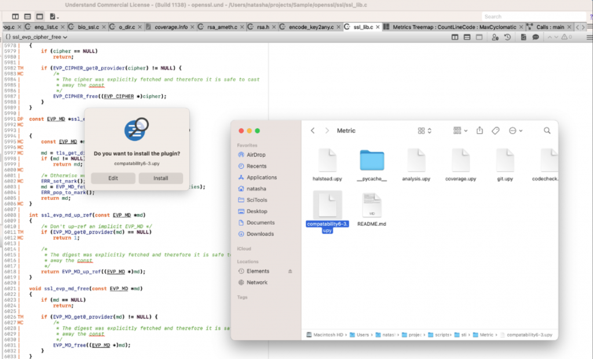Click Edit in the plugin dialog

click(114, 178)
